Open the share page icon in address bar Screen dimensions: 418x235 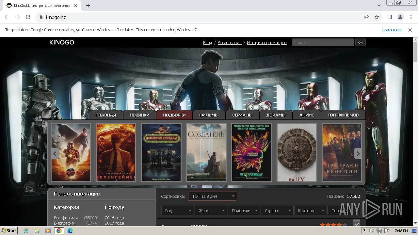pos(366,17)
